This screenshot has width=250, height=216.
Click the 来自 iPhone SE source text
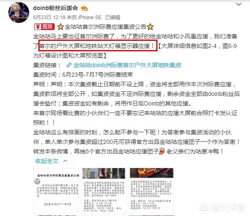coord(84,18)
